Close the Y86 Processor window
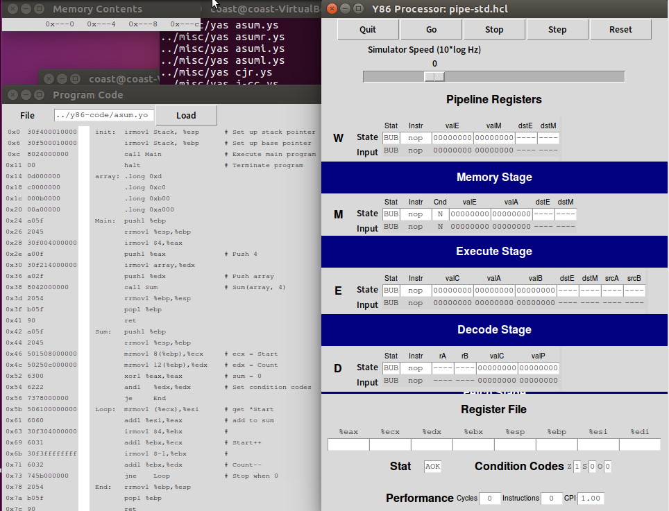This screenshot has height=511, width=669. tap(332, 8)
